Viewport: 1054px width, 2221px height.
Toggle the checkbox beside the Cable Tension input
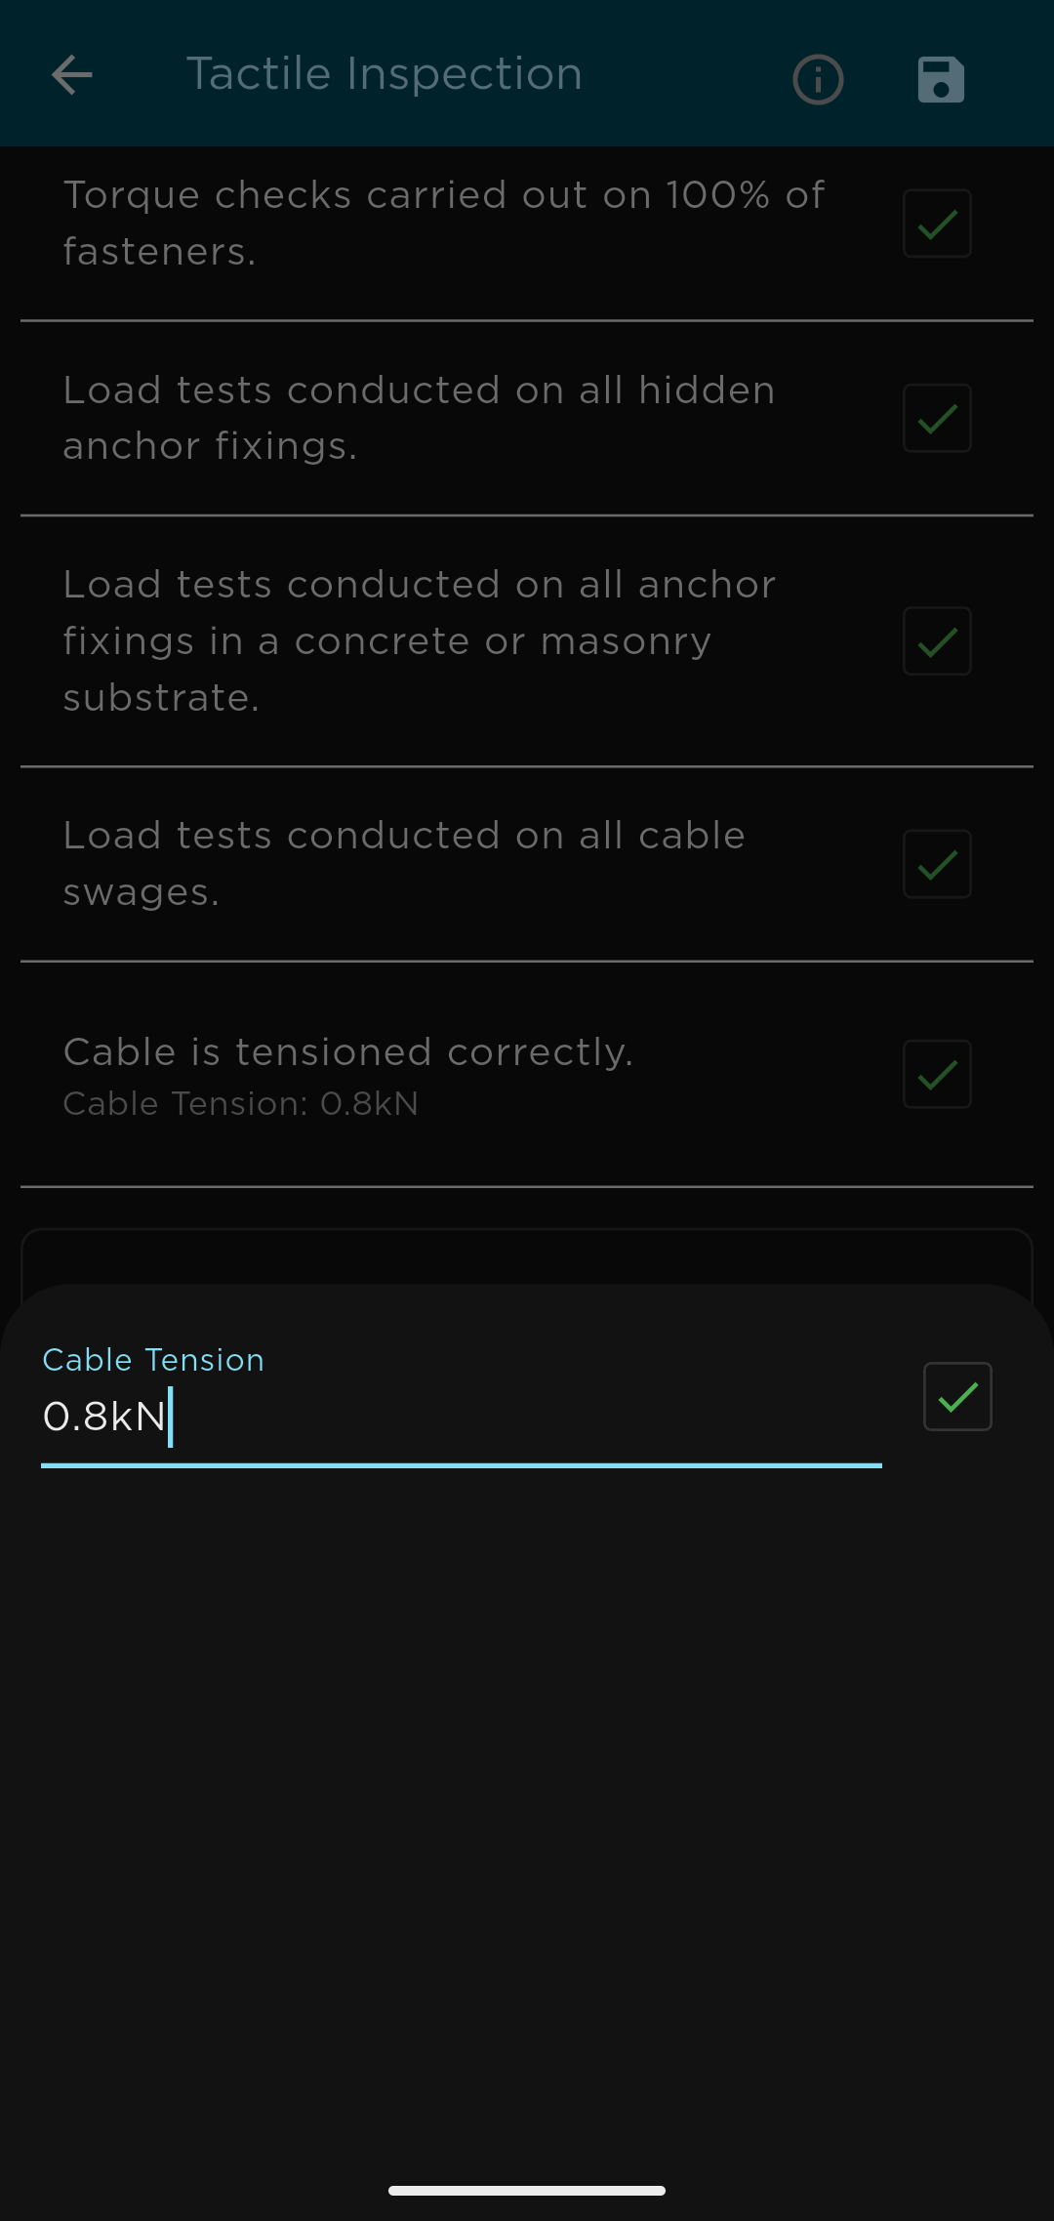(x=957, y=1396)
